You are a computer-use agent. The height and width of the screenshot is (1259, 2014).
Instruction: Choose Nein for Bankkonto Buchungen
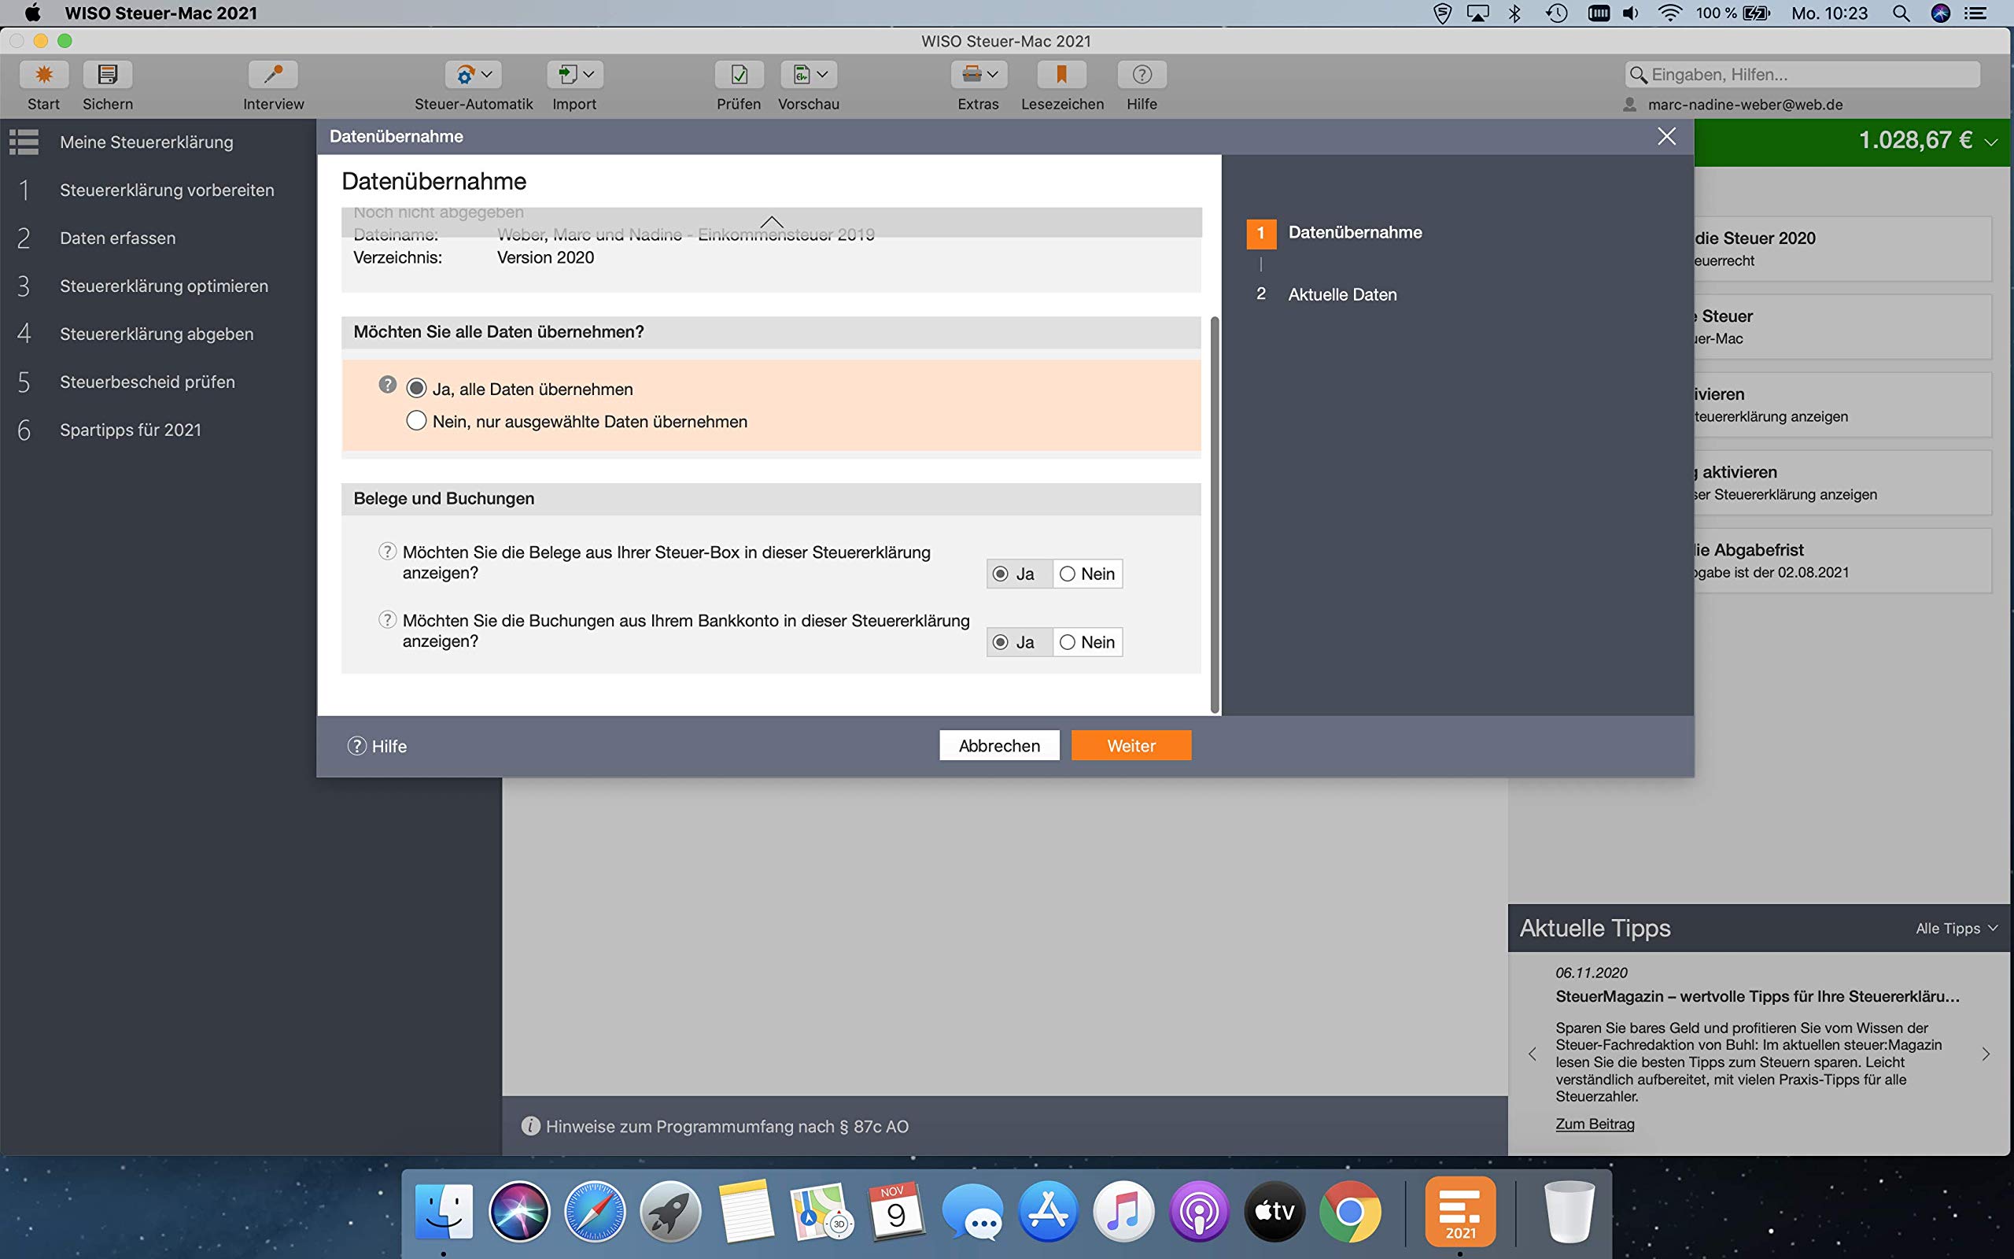1088,642
